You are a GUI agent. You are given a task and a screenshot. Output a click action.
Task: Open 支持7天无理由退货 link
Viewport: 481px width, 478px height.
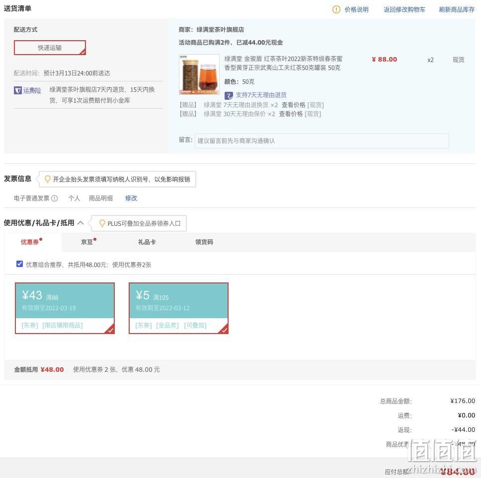coord(261,95)
